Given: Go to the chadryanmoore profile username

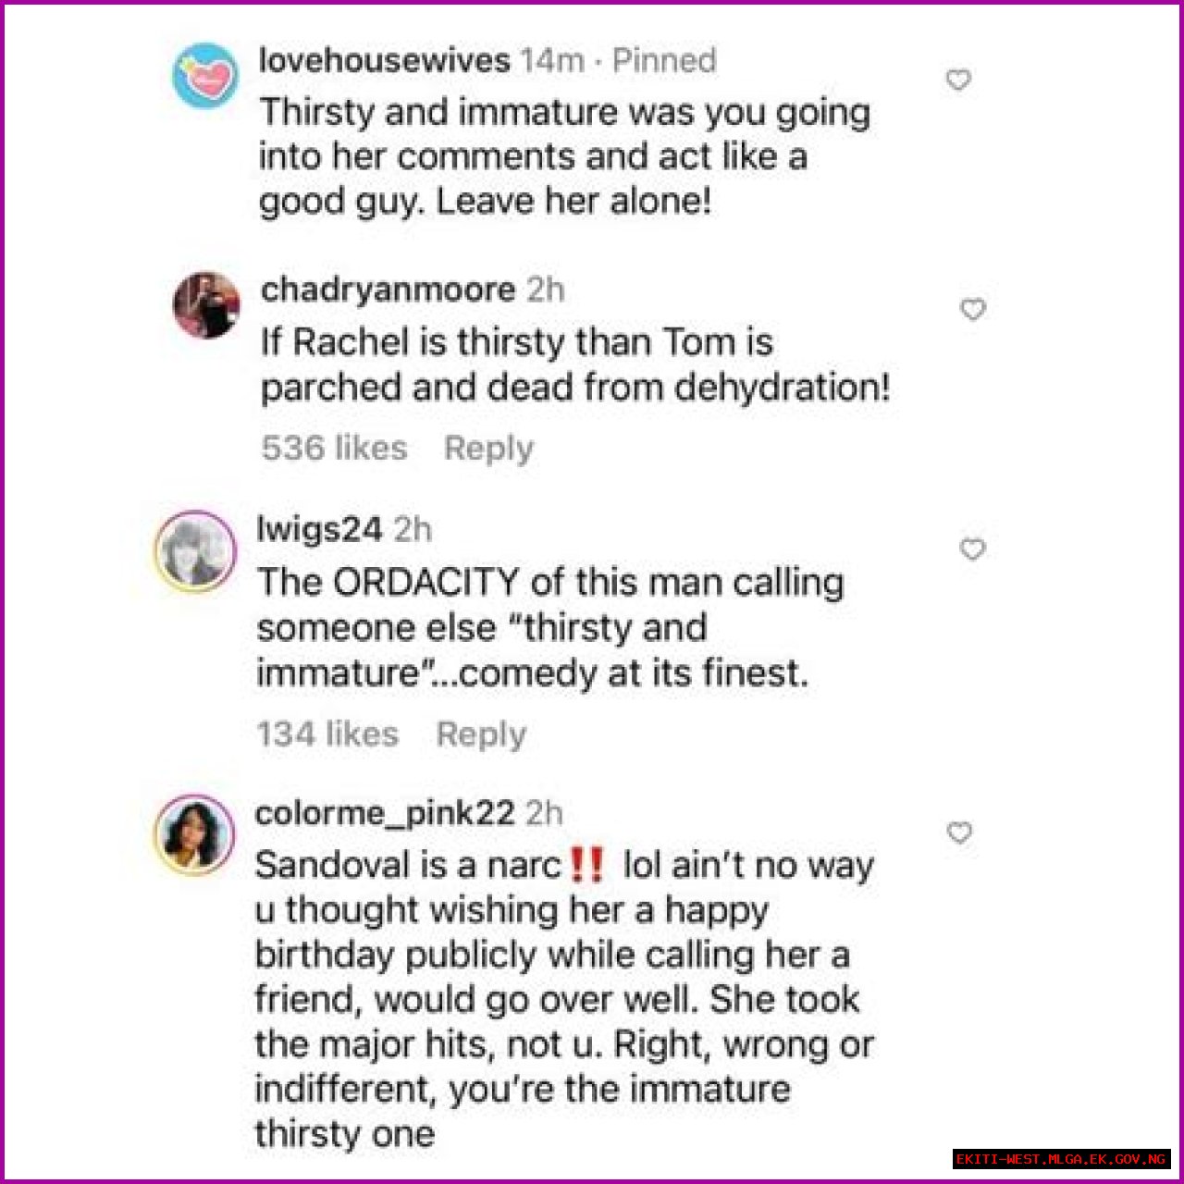Looking at the screenshot, I should pyautogui.click(x=388, y=290).
